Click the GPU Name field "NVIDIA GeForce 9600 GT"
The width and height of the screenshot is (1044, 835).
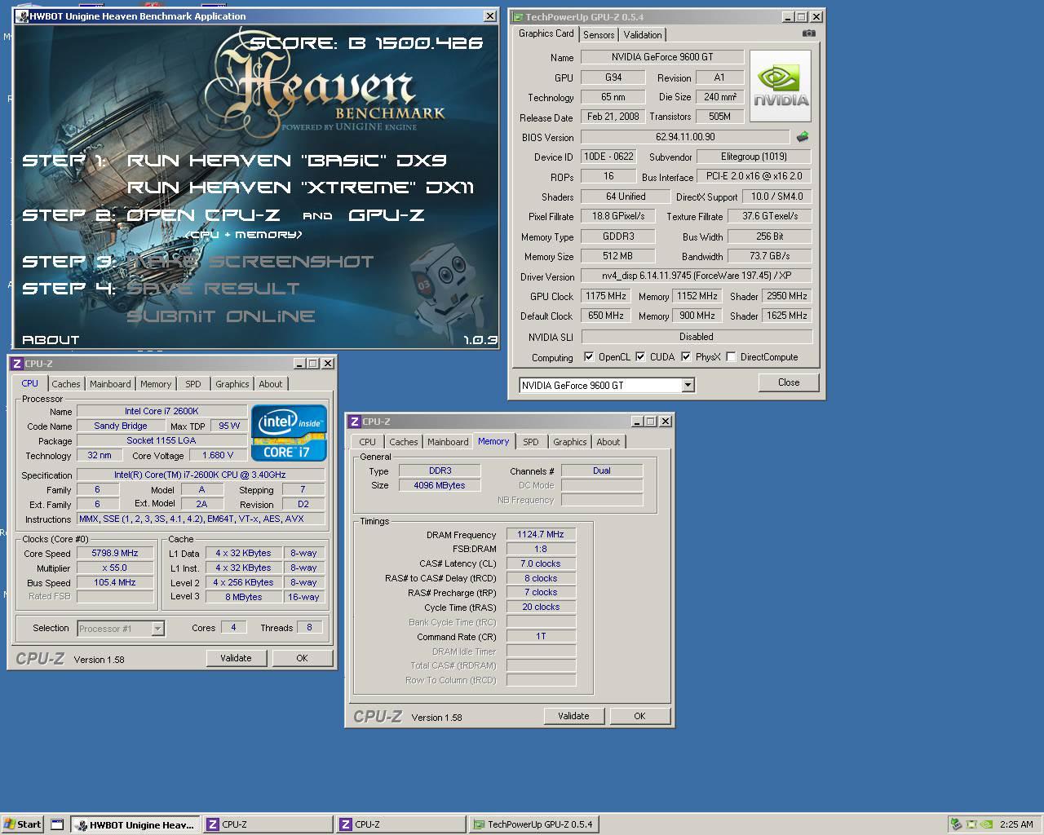[662, 57]
